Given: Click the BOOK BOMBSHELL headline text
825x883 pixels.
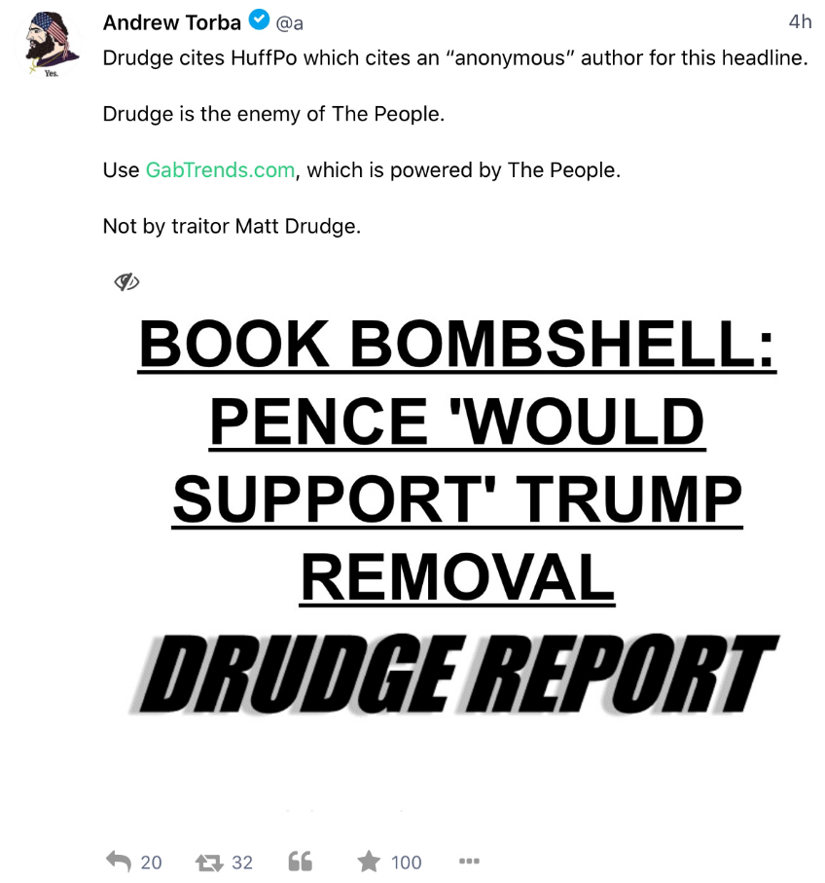Looking at the screenshot, I should pyautogui.click(x=457, y=344).
